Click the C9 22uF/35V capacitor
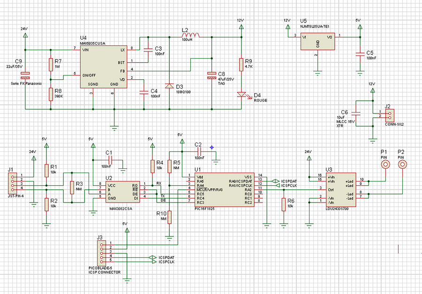 [25, 75]
